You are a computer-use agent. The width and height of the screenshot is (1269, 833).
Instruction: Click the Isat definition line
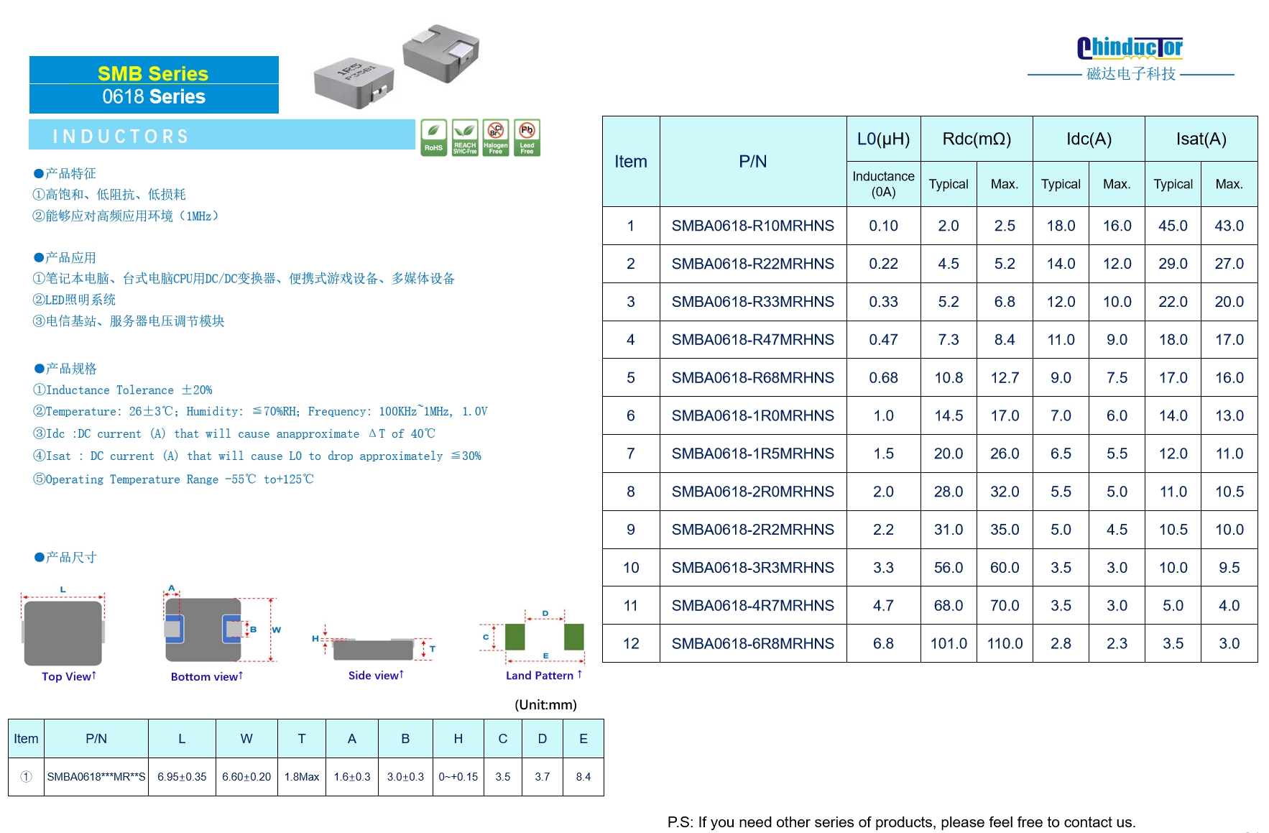pyautogui.click(x=257, y=456)
